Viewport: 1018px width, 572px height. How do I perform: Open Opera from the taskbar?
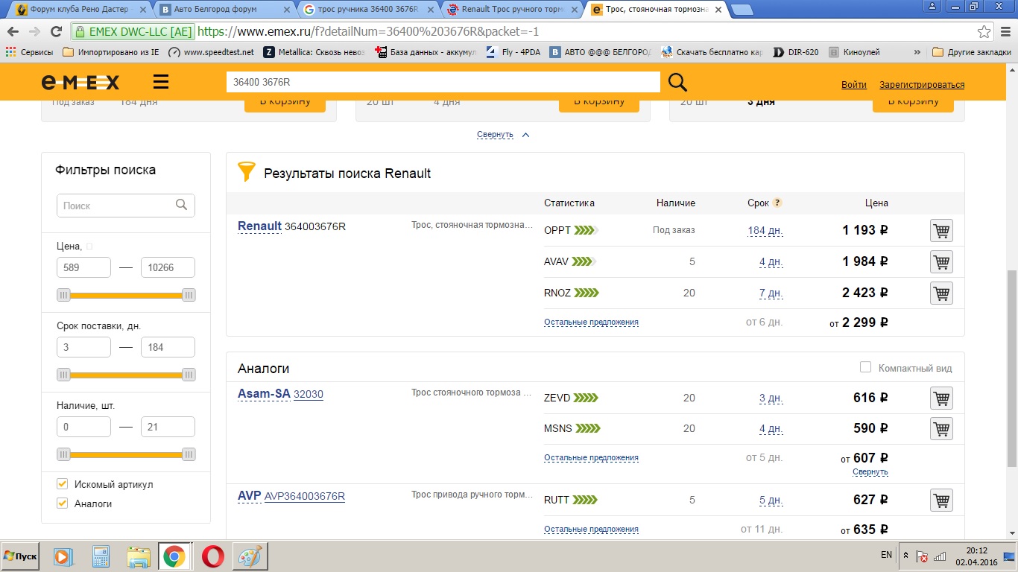pos(212,556)
